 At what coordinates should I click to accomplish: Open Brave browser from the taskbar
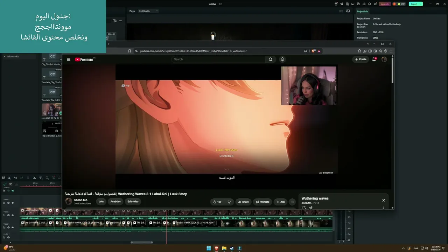216,248
